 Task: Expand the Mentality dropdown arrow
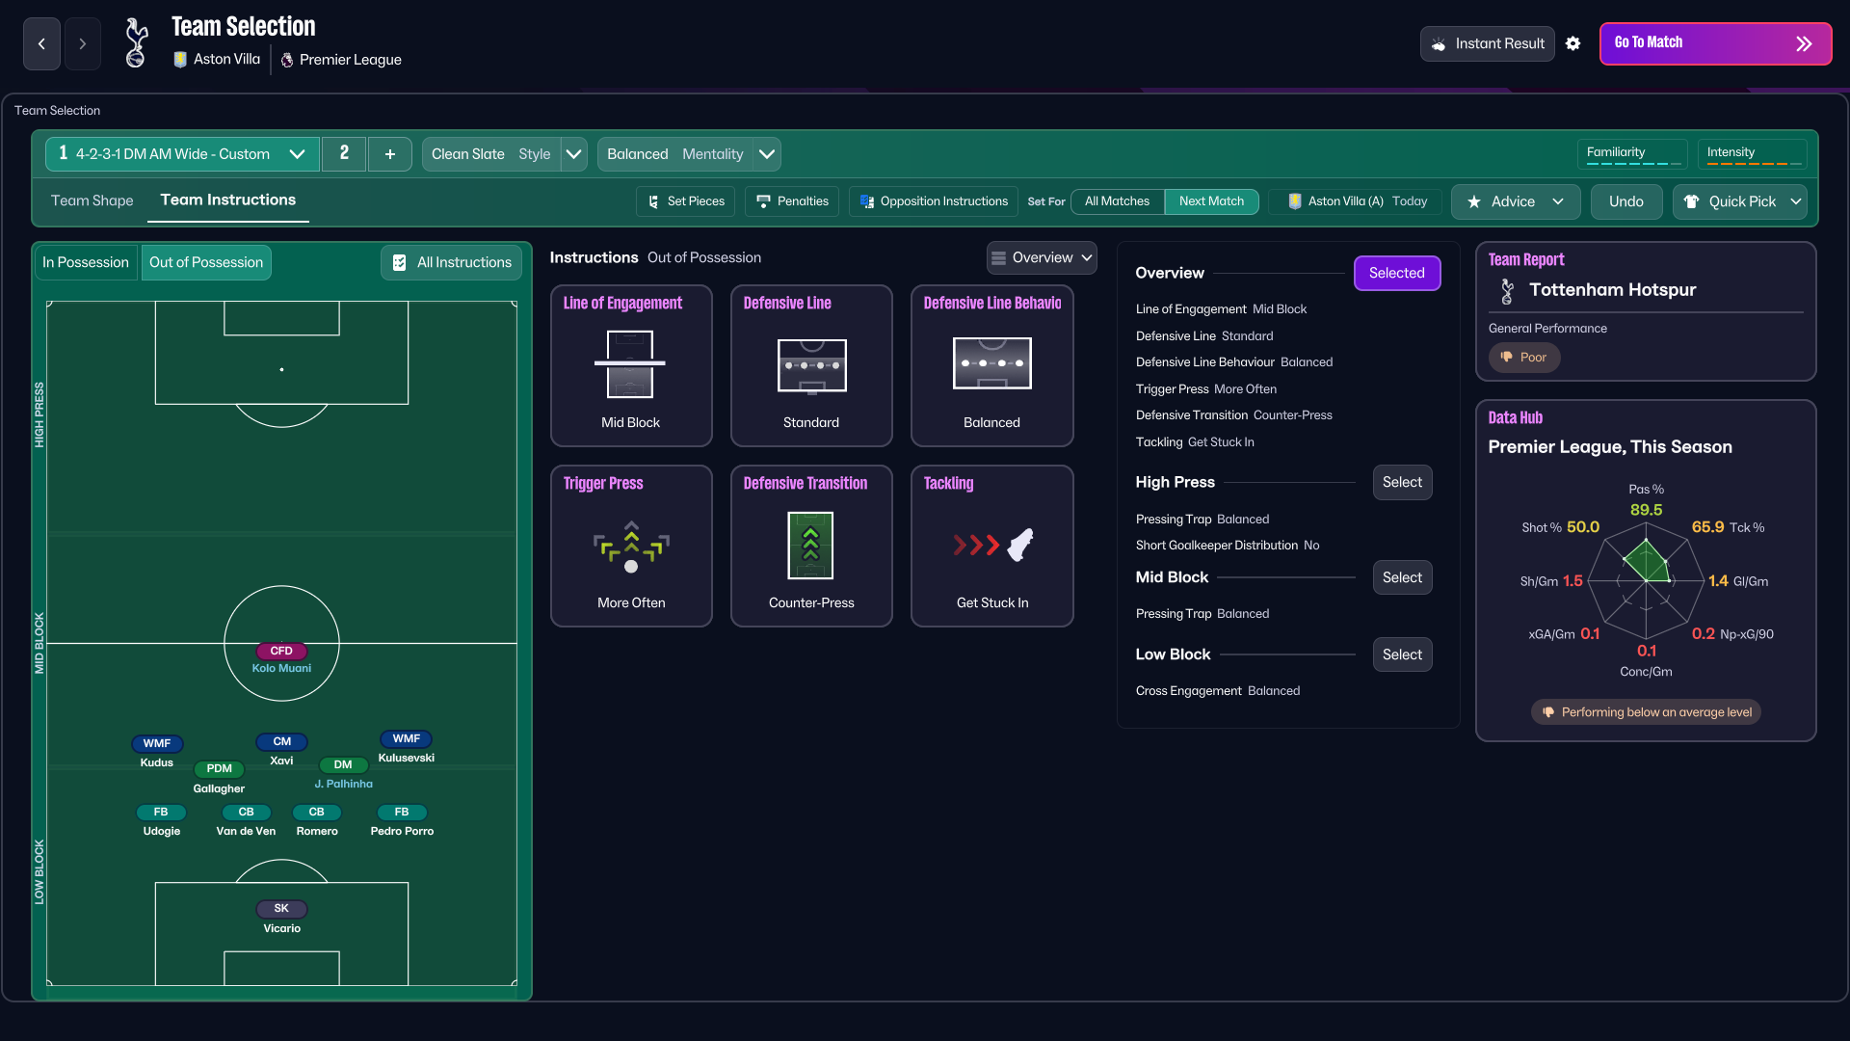(x=767, y=154)
